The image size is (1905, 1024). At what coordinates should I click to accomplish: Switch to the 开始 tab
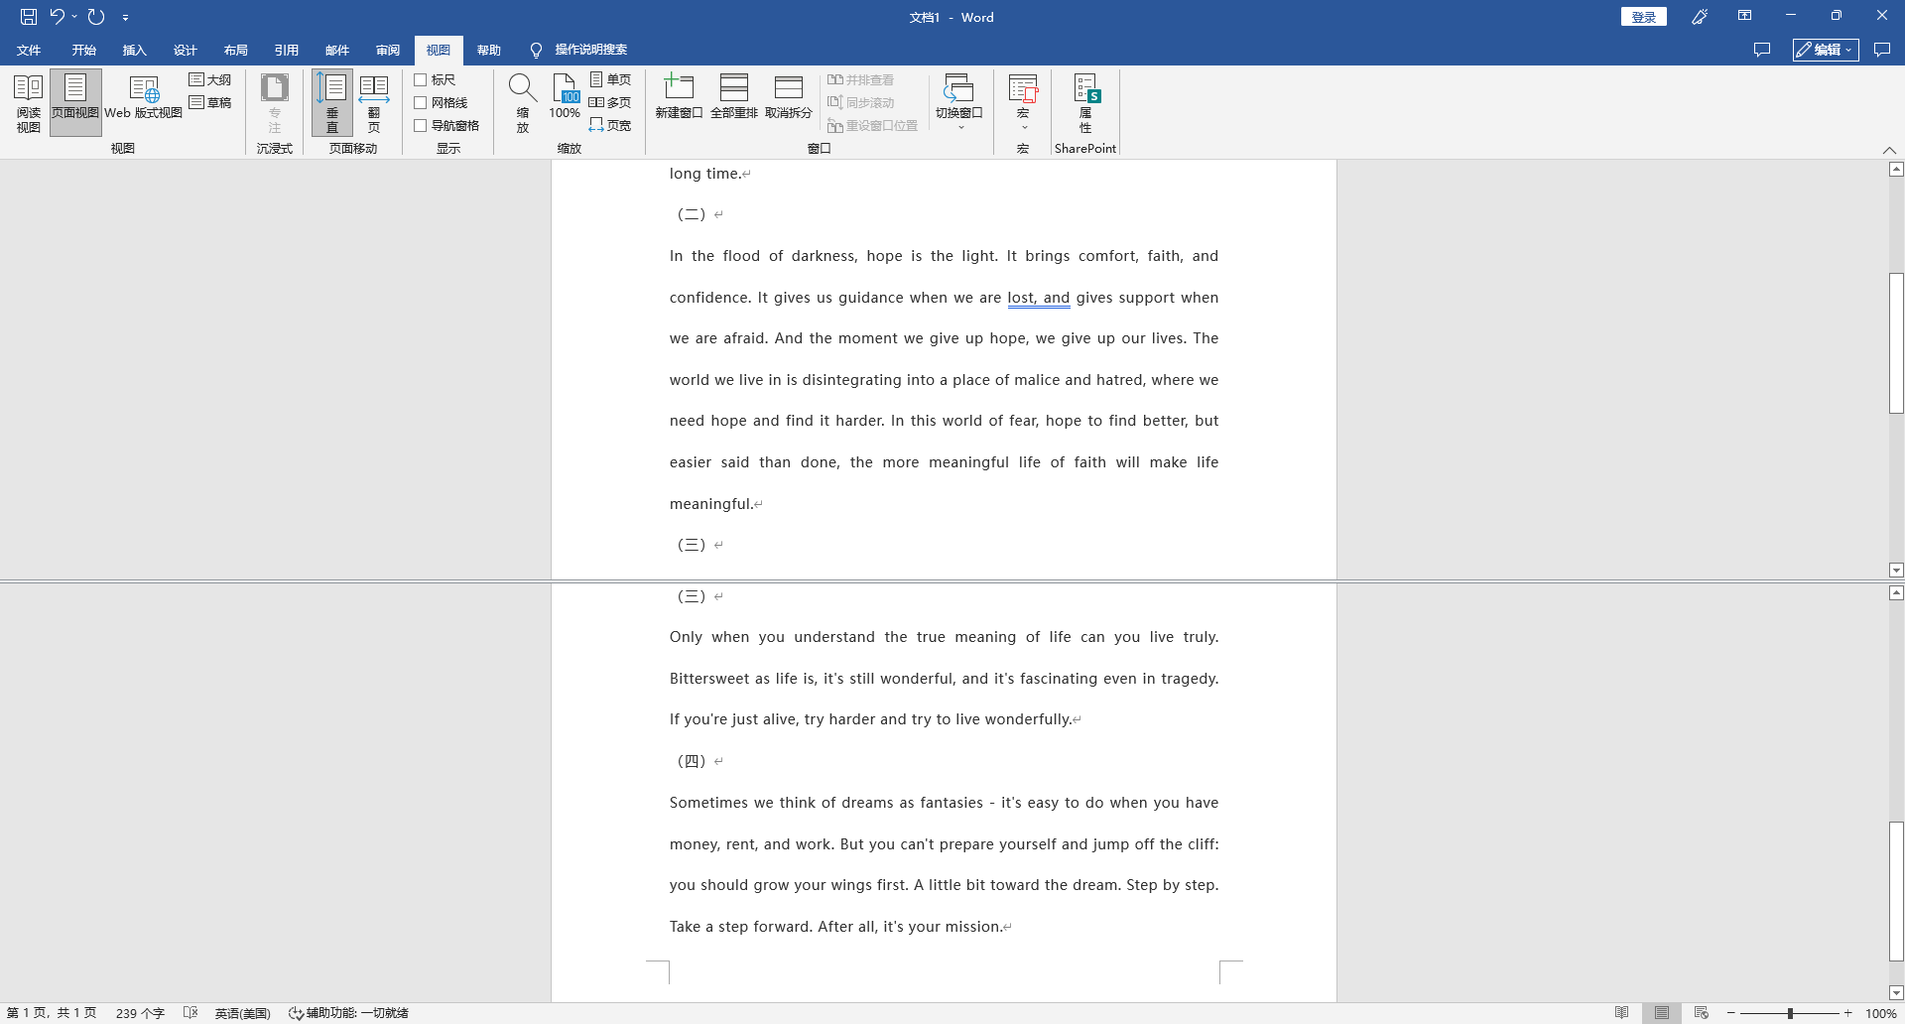pyautogui.click(x=83, y=50)
